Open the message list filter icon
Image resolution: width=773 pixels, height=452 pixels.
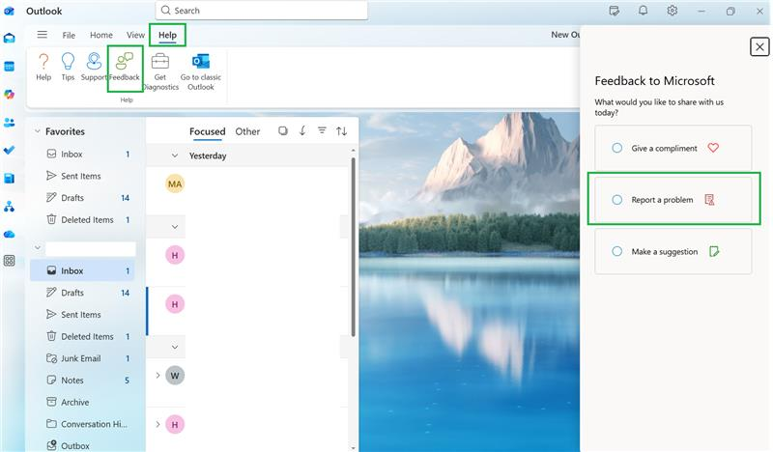322,130
